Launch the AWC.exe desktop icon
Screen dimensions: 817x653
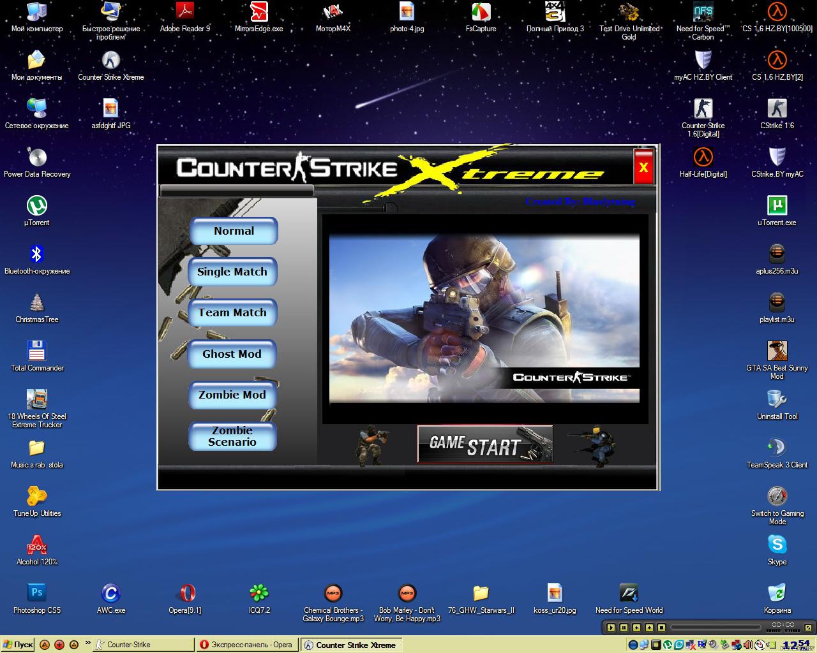coord(111,599)
